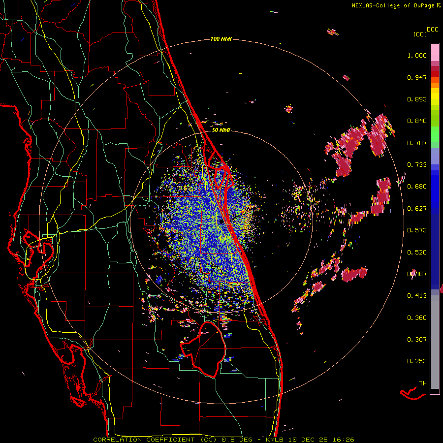Click the CORRELATION COEFFICIENT (CC) footer text
Viewport: 443px width, 443px height.
tap(155, 440)
